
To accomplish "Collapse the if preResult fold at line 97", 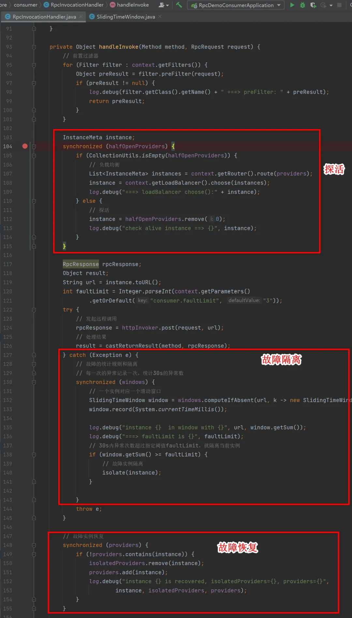I will 34,83.
